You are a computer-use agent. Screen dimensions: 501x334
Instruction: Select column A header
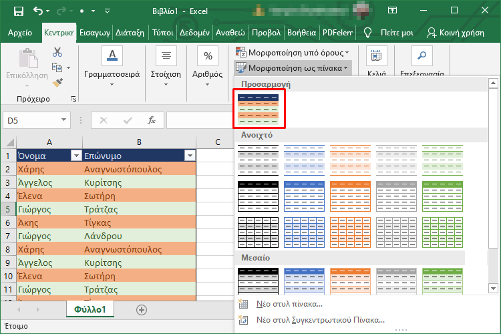(49, 142)
